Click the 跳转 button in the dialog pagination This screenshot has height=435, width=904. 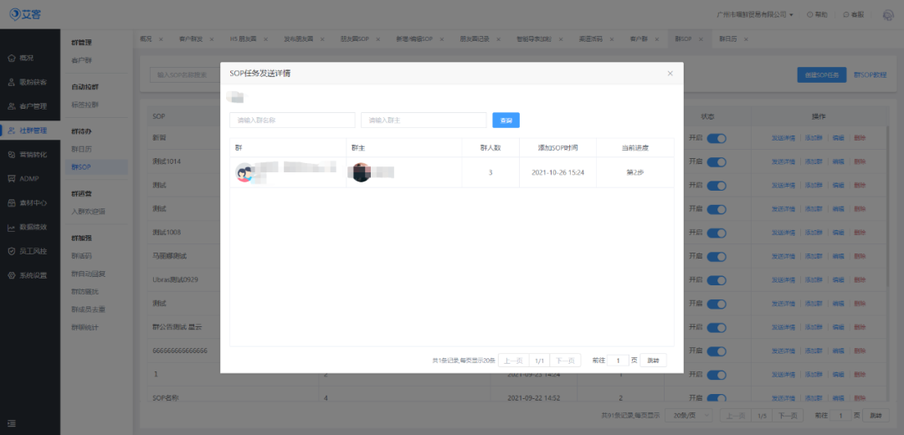coord(653,360)
